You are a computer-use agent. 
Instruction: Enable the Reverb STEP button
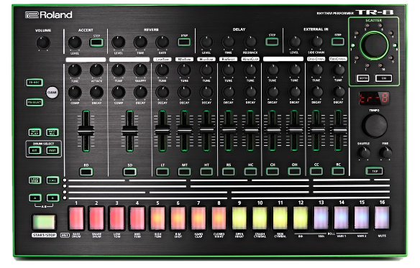point(184,42)
